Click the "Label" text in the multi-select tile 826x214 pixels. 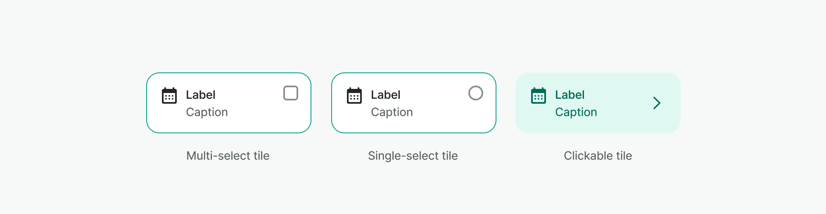[201, 95]
